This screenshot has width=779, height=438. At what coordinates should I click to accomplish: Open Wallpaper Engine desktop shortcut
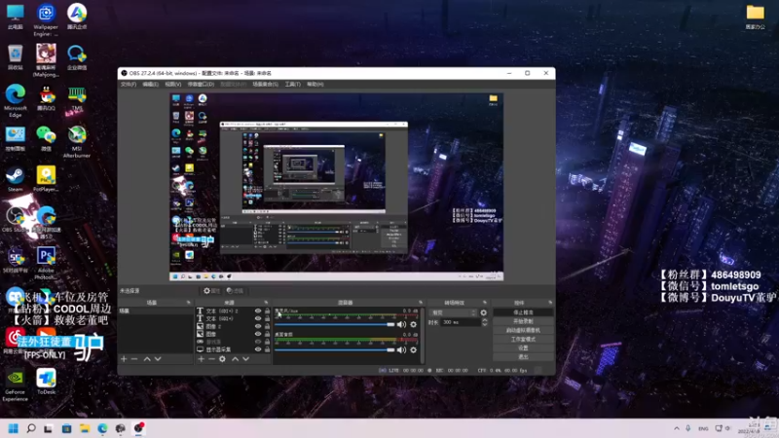[46, 19]
